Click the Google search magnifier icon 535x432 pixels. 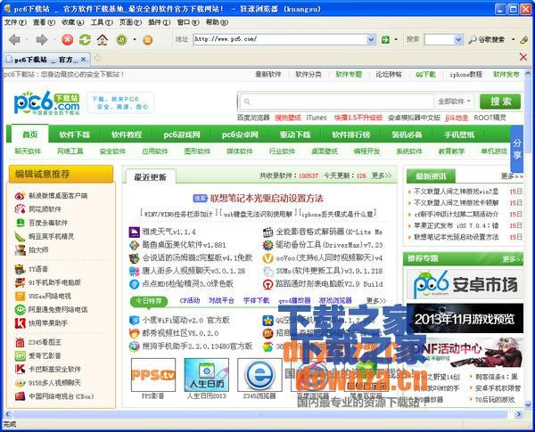[473, 40]
